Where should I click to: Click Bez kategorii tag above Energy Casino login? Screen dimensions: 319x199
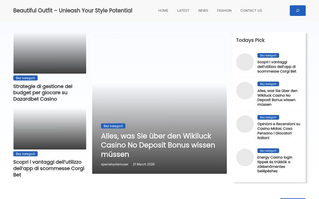coord(268,151)
